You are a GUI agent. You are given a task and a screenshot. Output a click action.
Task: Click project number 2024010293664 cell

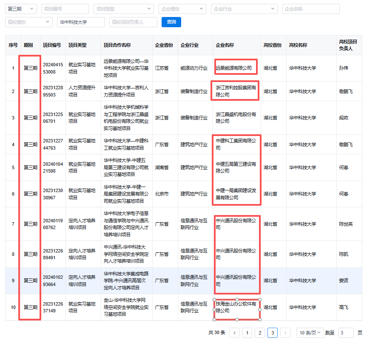[53, 280]
